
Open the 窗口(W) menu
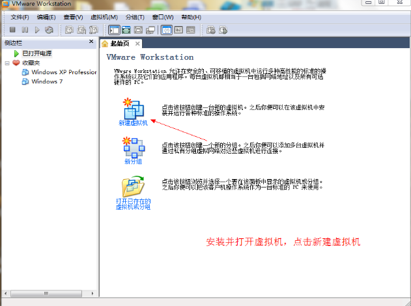tap(163, 18)
